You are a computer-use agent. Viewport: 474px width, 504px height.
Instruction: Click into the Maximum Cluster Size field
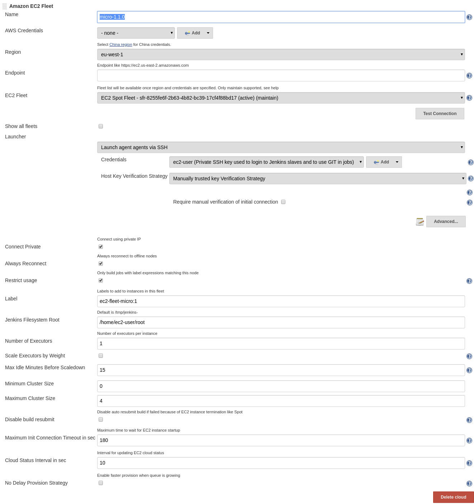[x=281, y=401]
